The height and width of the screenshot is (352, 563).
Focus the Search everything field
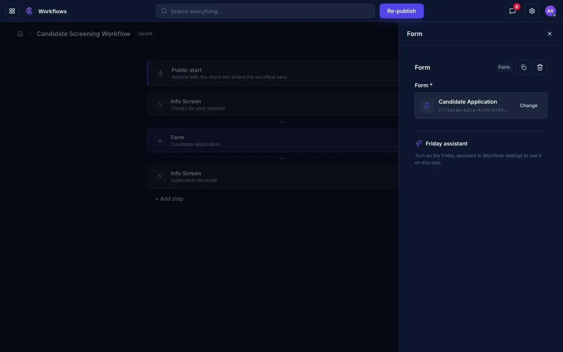(x=265, y=11)
